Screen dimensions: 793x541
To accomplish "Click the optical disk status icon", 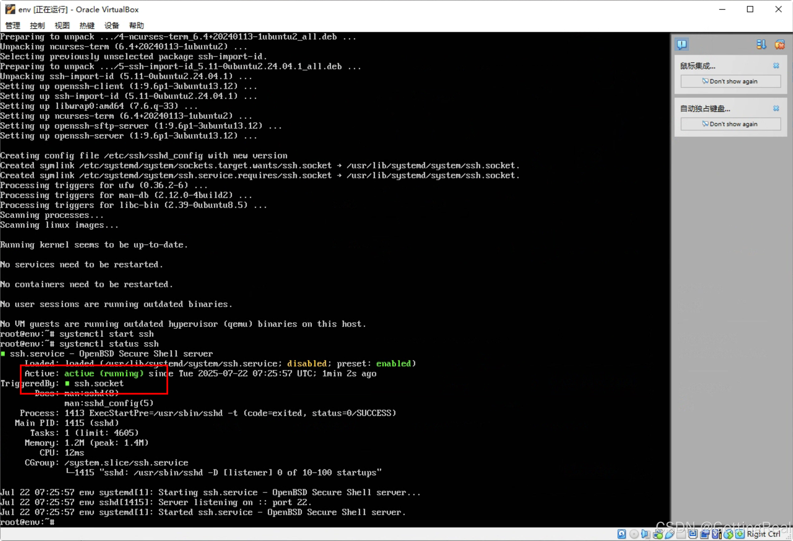I will coord(634,534).
